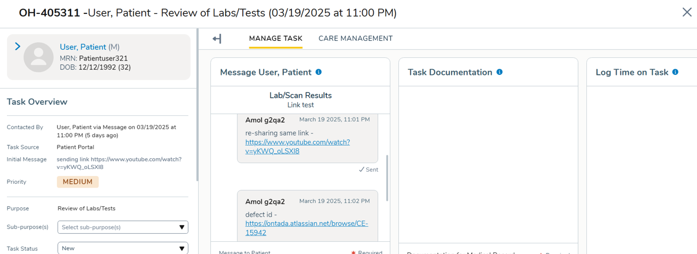Open the Sub-purpose(s) dropdown
Viewport: 697px width, 254px height.
point(122,227)
